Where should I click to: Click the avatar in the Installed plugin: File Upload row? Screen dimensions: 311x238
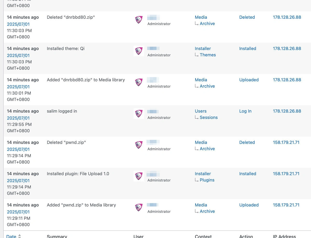pos(139,176)
